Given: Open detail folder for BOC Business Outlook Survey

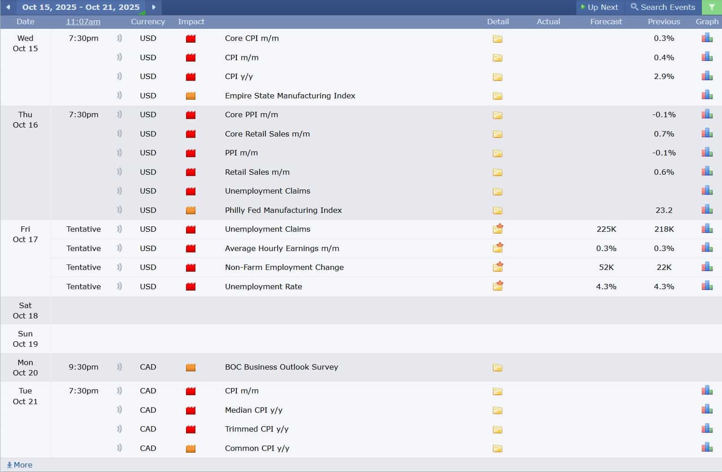Looking at the screenshot, I should pyautogui.click(x=497, y=367).
